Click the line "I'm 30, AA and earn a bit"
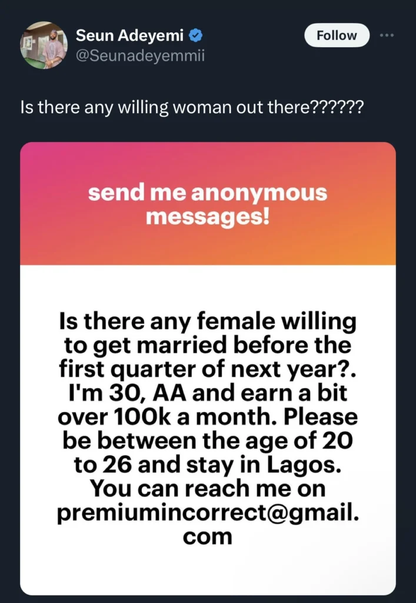This screenshot has width=416, height=603. click(208, 393)
